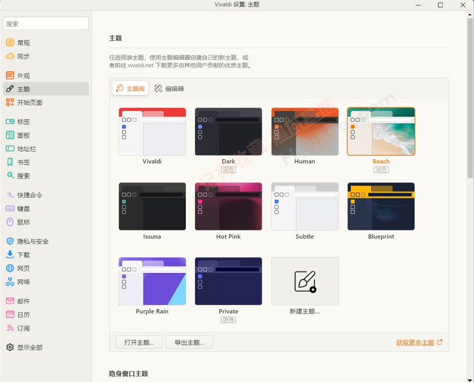Click the 深色 badge under Dark
This screenshot has width=474, height=382.
tap(228, 170)
